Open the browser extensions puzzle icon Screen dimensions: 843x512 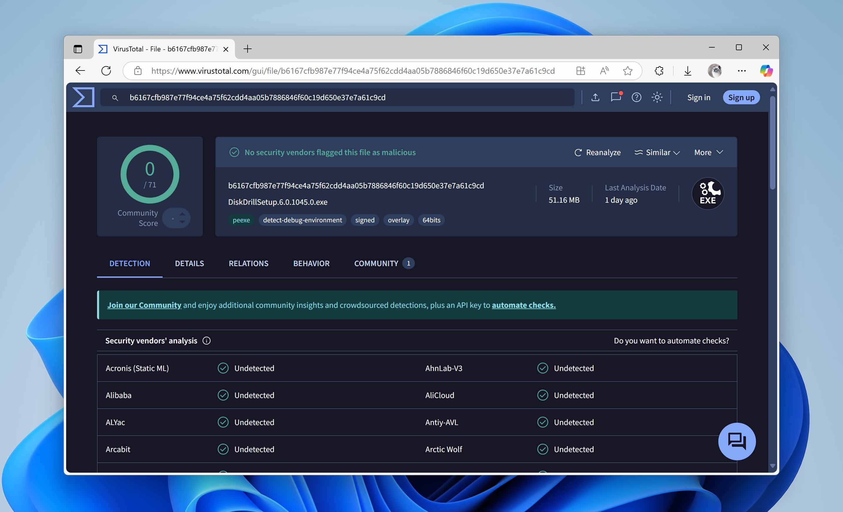tap(659, 71)
